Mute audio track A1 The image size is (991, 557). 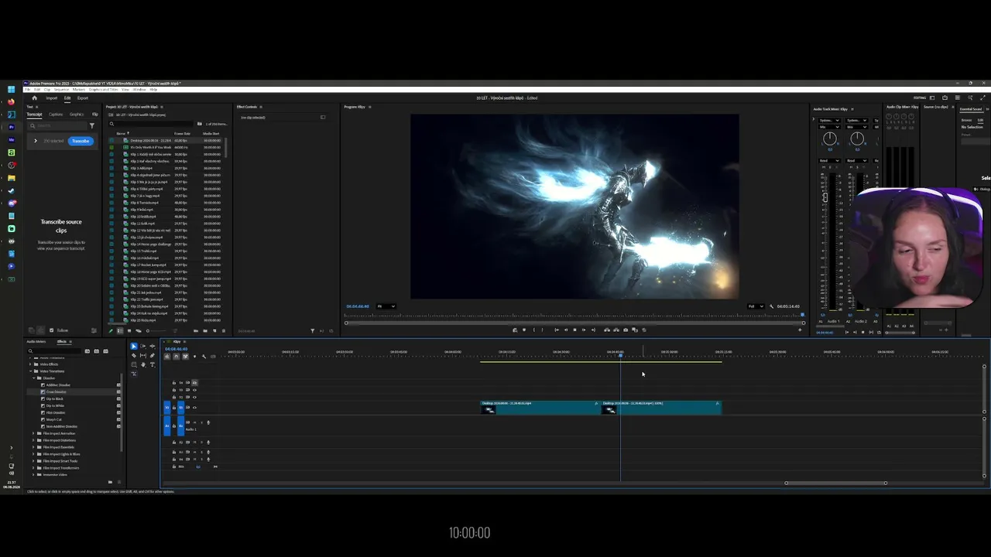(x=194, y=422)
